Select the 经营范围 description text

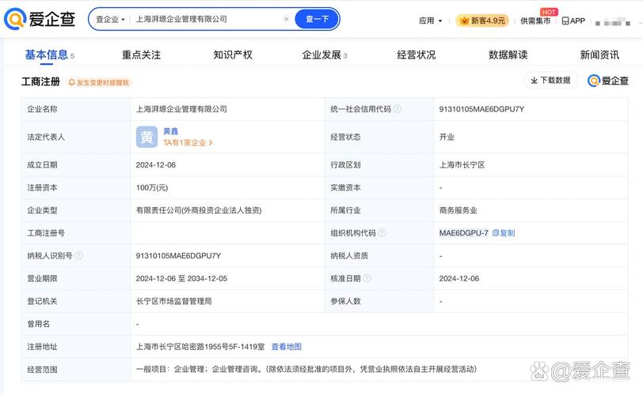click(x=306, y=369)
